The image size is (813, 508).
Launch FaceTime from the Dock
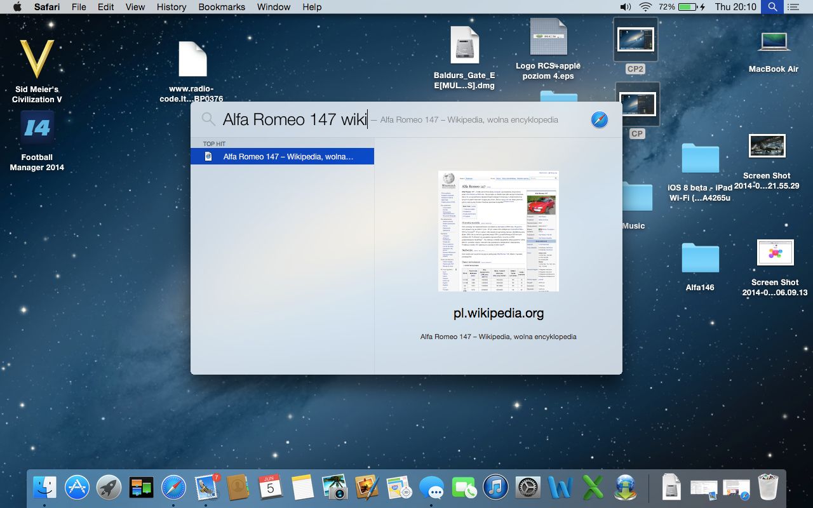click(464, 488)
